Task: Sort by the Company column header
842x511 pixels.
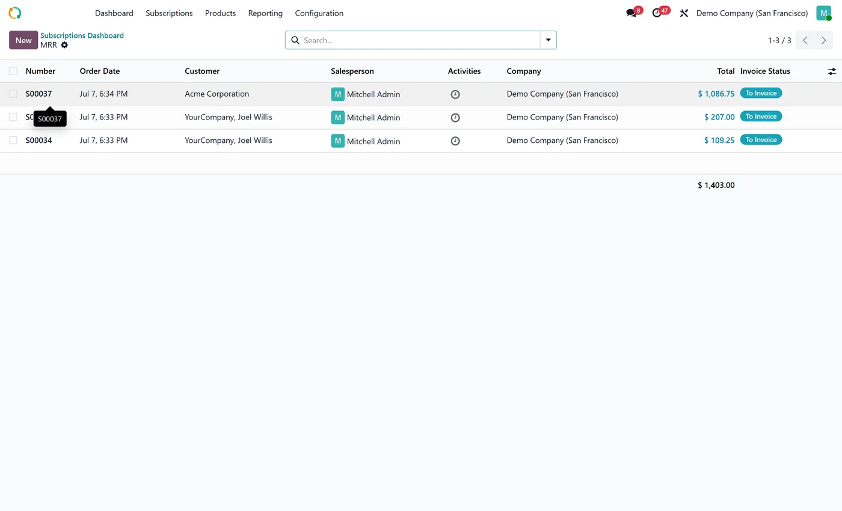Action: 524,71
